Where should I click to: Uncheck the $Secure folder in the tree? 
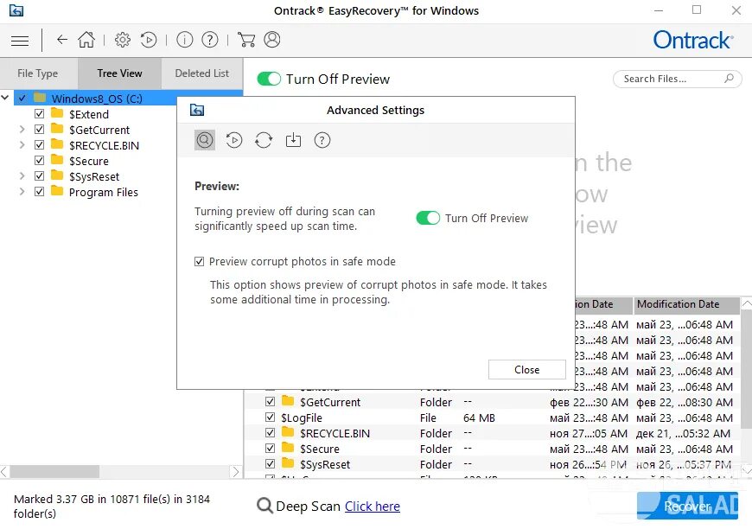[39, 160]
